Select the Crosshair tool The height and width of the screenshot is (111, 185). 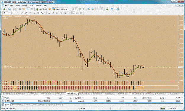[9, 13]
